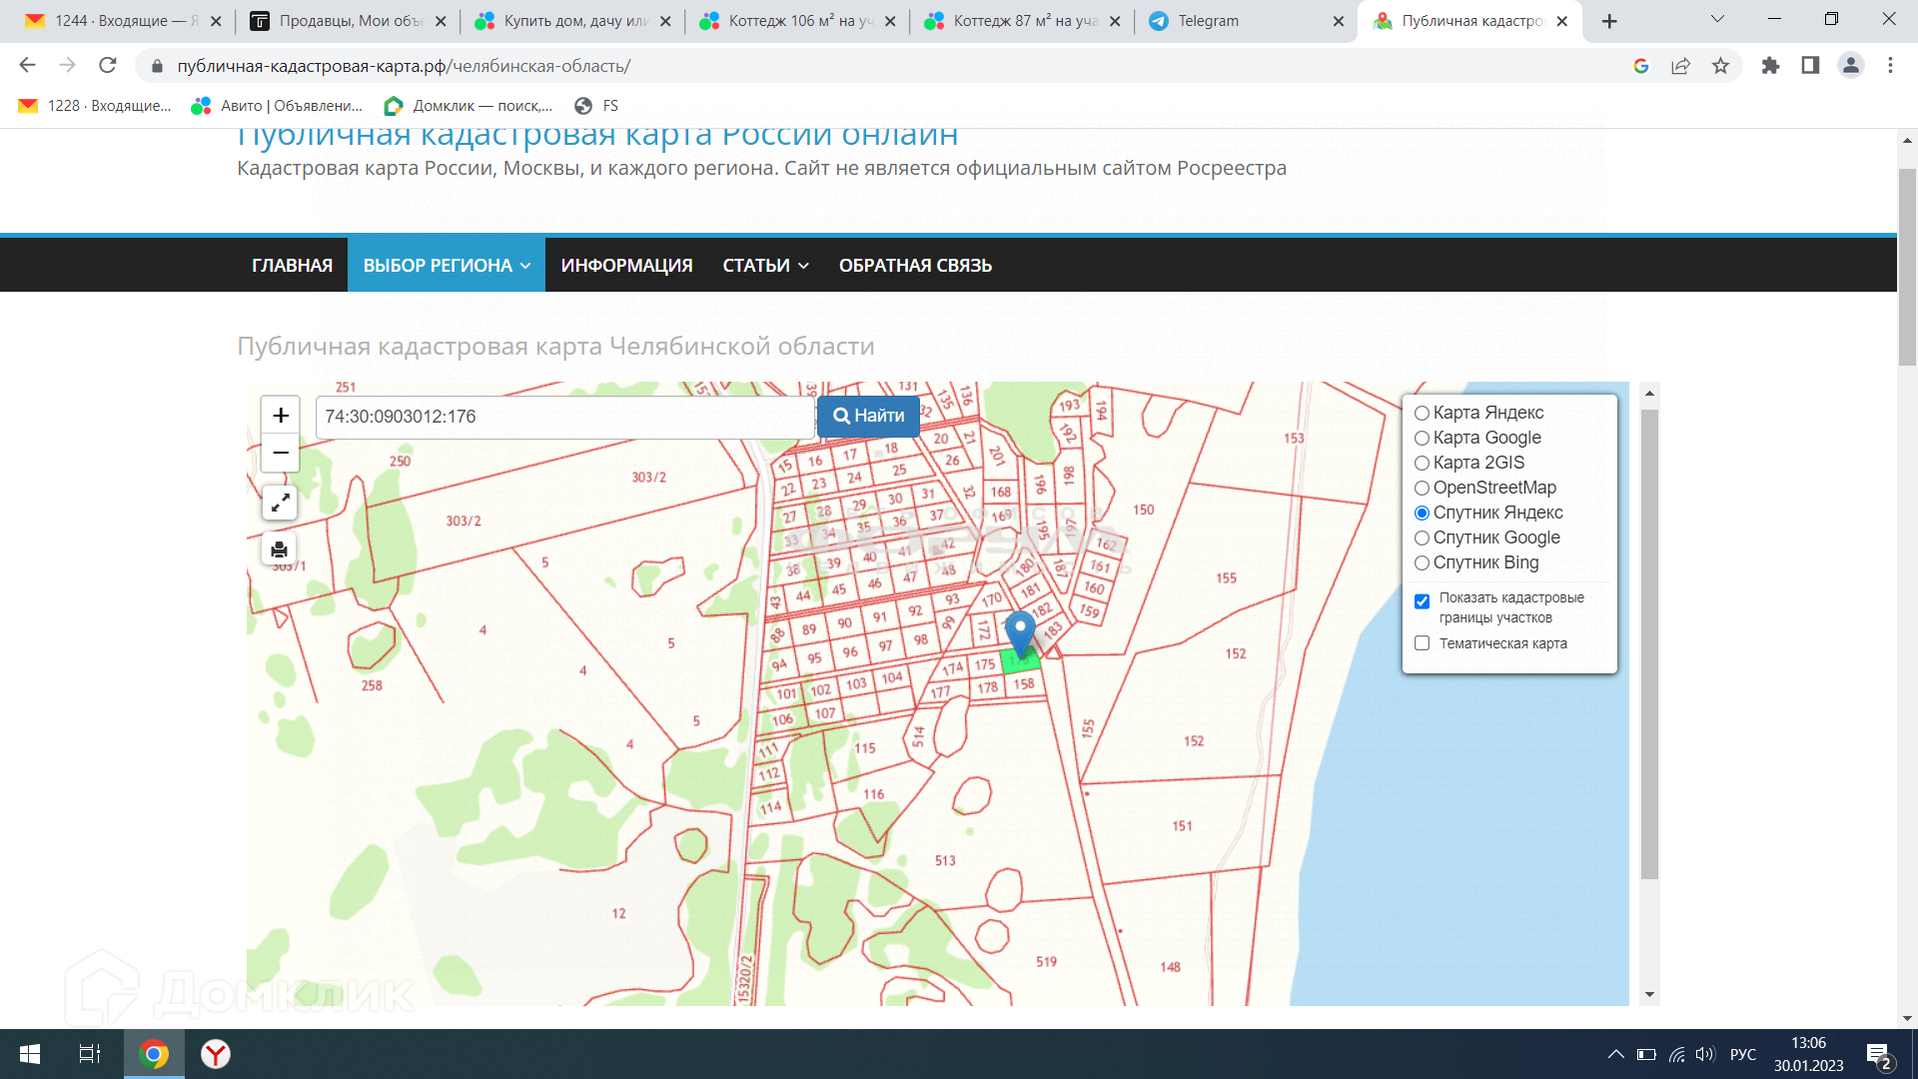Viewport: 1918px width, 1079px height.
Task: Zoom in on the cadastral map
Action: coord(281,416)
